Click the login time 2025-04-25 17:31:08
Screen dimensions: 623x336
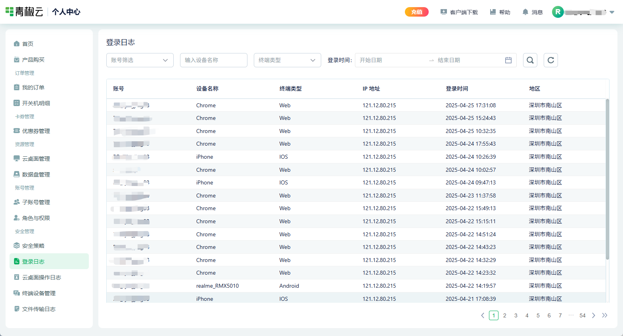coord(471,105)
